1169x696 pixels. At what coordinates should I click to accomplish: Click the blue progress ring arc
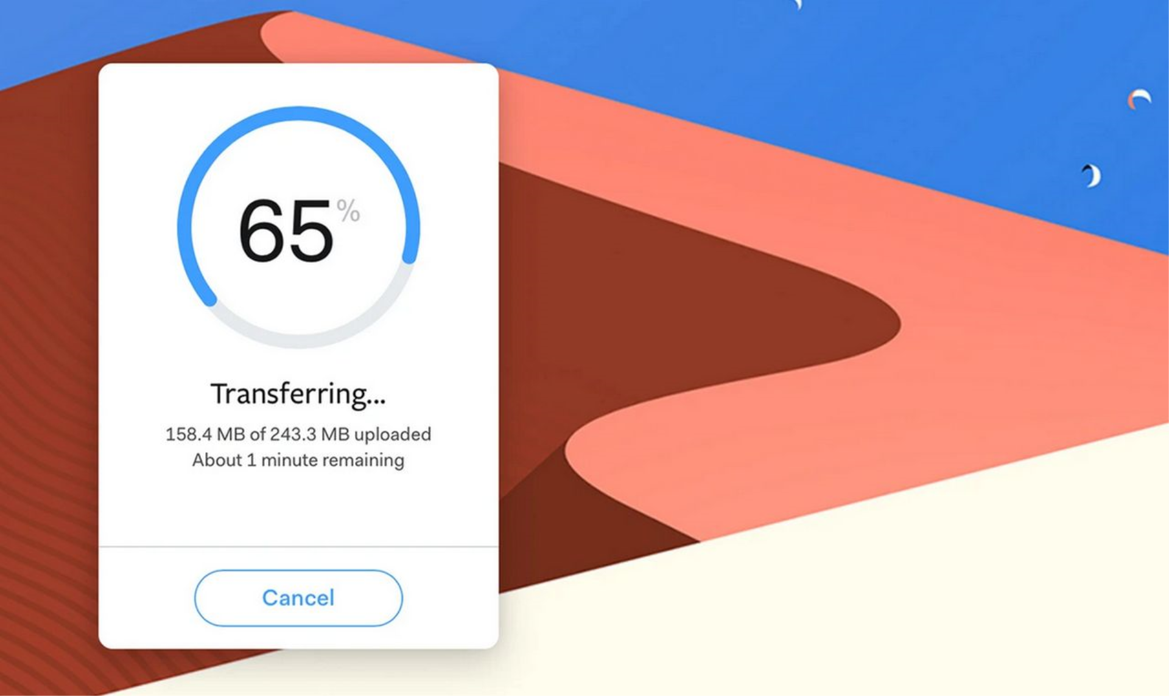point(298,114)
